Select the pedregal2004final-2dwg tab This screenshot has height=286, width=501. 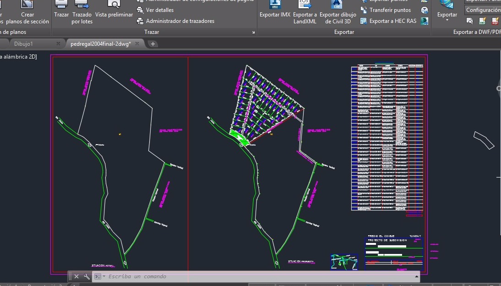tap(101, 44)
